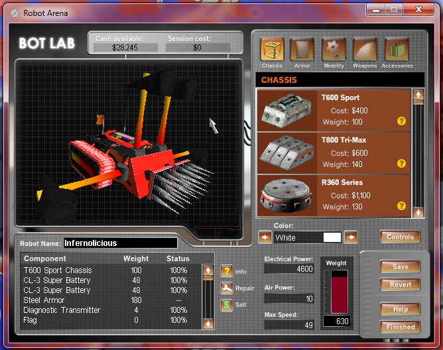Open the Armor category icon
The width and height of the screenshot is (443, 350).
[x=302, y=50]
